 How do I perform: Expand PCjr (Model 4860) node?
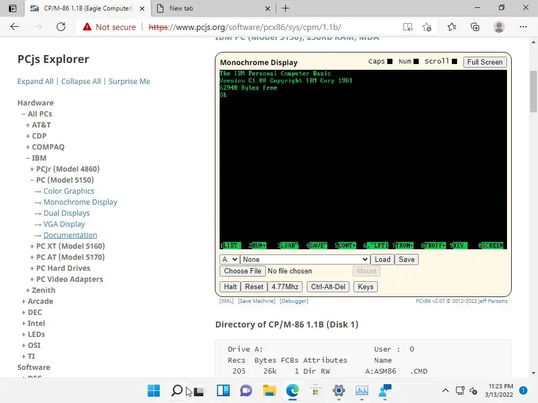(x=65, y=169)
